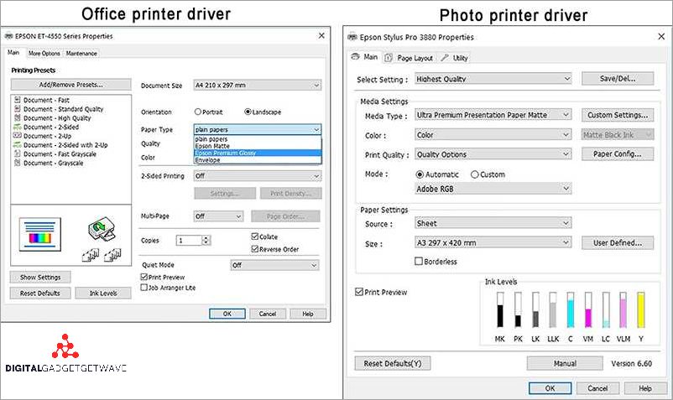
Task: Open the Document Size dropdown
Action: [258, 85]
